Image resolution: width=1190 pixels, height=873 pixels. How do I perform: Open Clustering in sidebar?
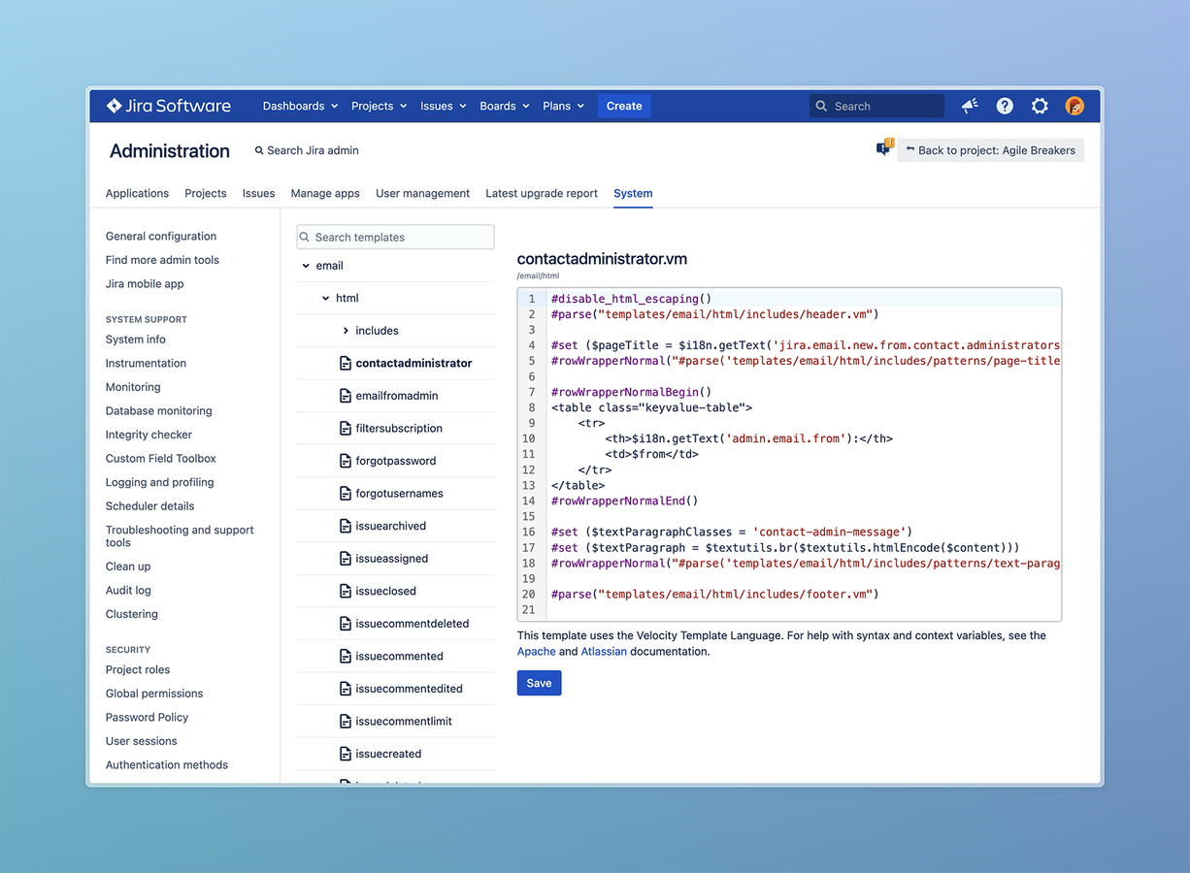pyautogui.click(x=132, y=614)
